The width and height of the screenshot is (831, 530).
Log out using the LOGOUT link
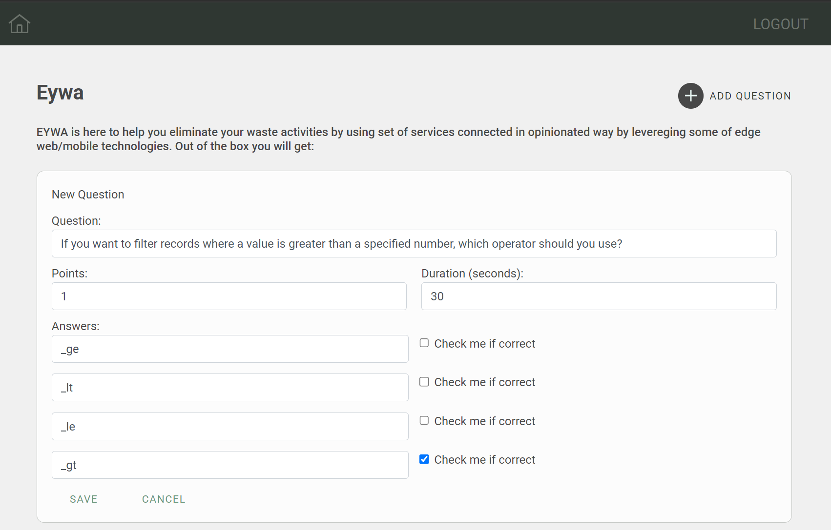click(x=780, y=24)
